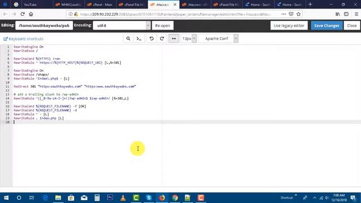Close the active .htaccess tab
The height and width of the screenshot is (203, 361).
click(x=175, y=5)
